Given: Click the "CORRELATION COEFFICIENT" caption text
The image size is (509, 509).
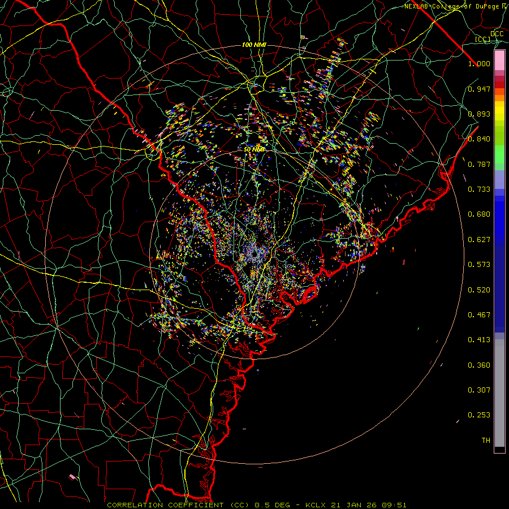Looking at the screenshot, I should click(x=165, y=505).
